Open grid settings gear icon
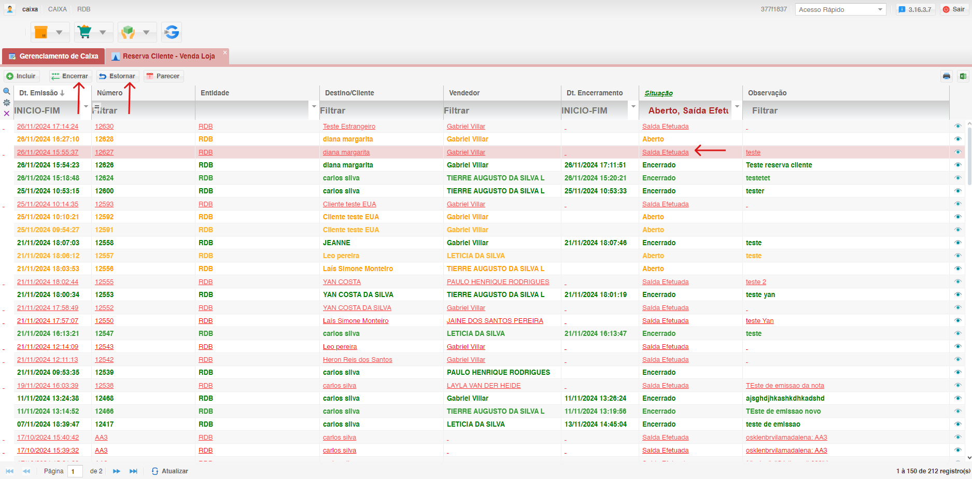 7,103
